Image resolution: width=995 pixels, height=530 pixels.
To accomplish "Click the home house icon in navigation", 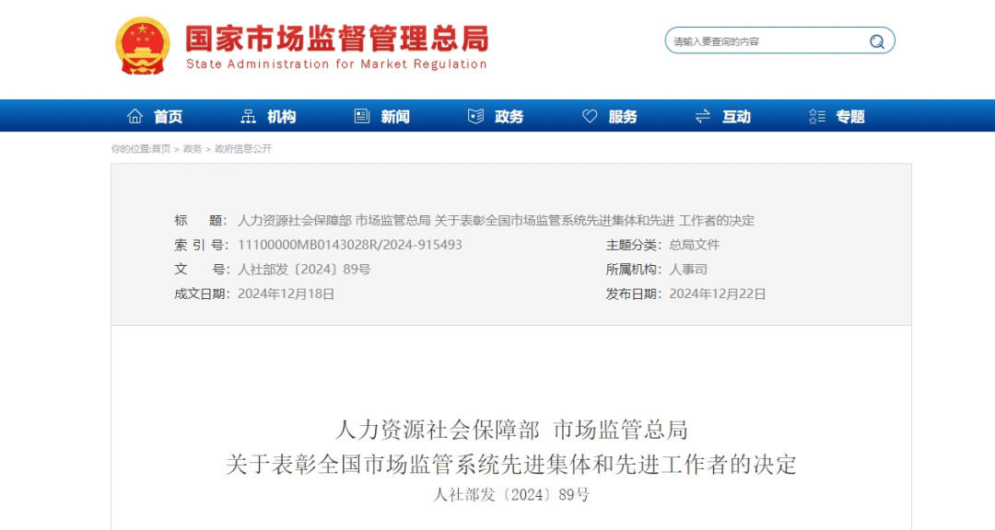I will tap(135, 116).
